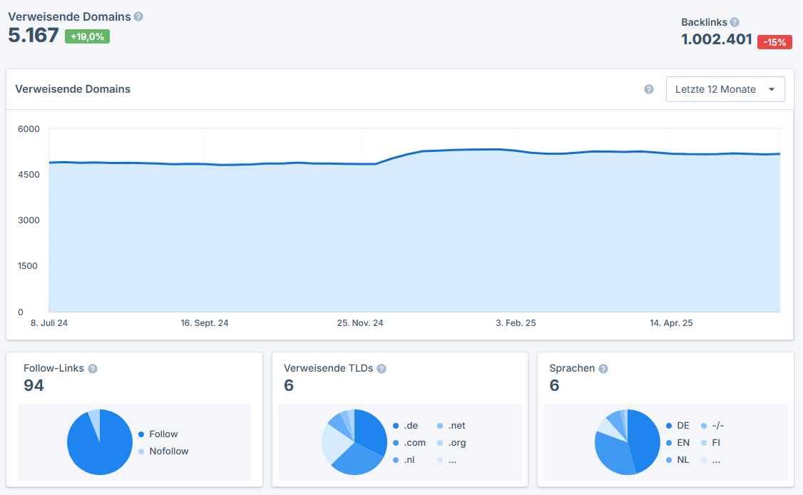Click the Follow-Links pie chart

click(x=100, y=442)
